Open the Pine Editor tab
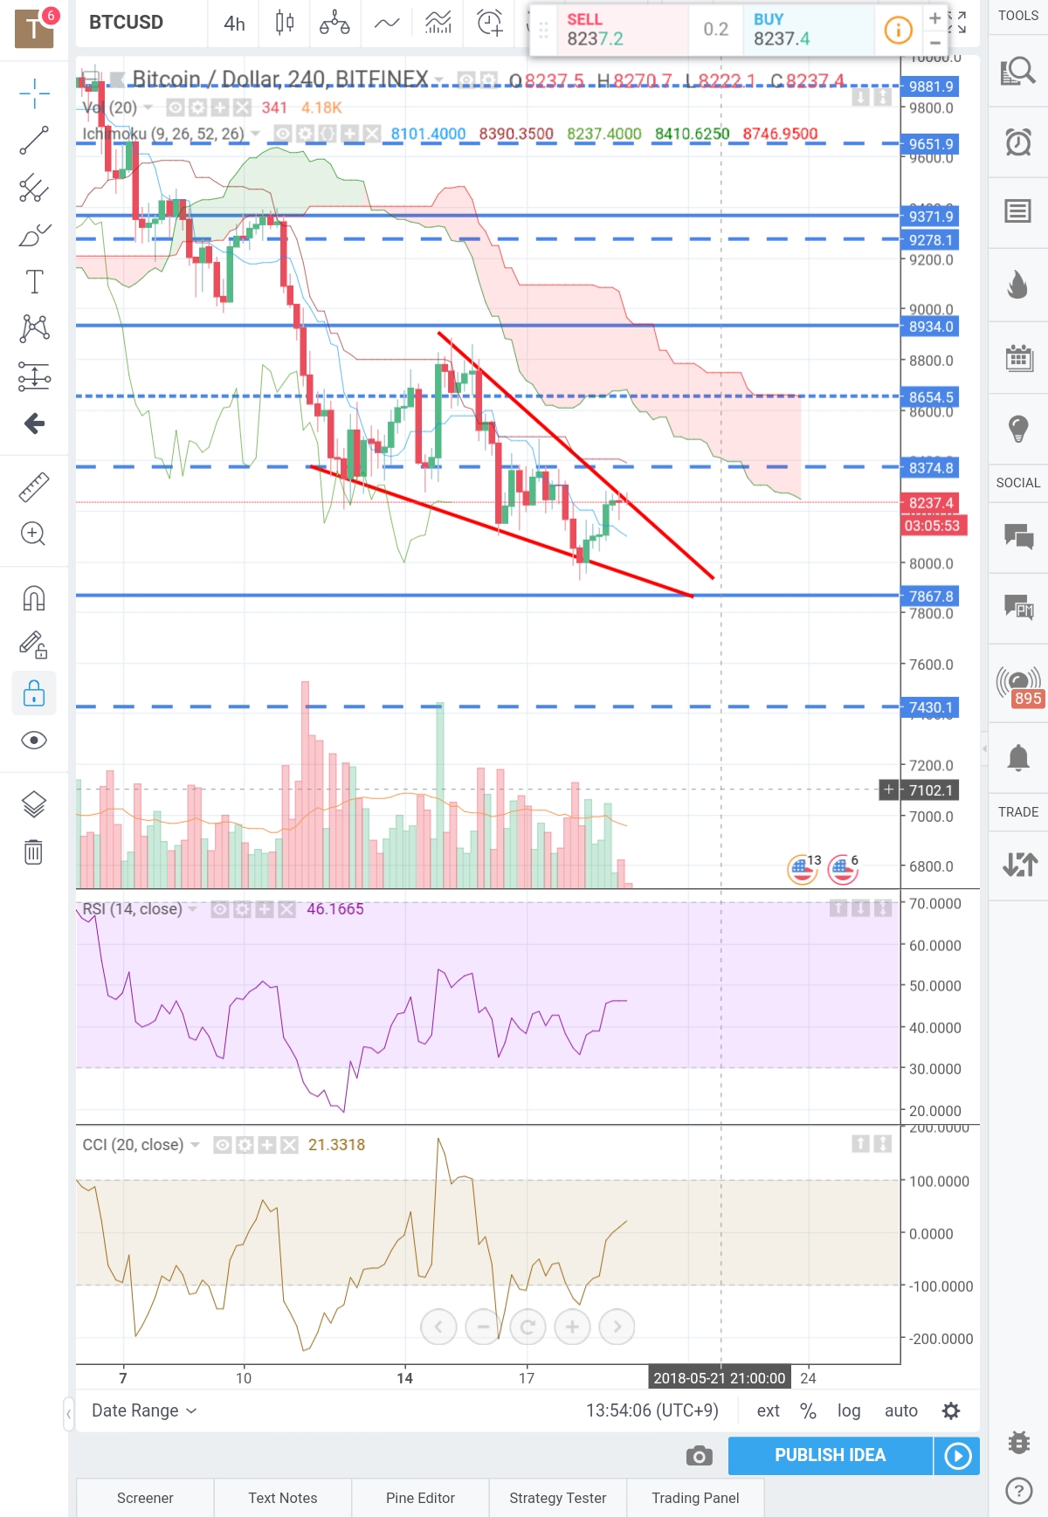 420,1498
